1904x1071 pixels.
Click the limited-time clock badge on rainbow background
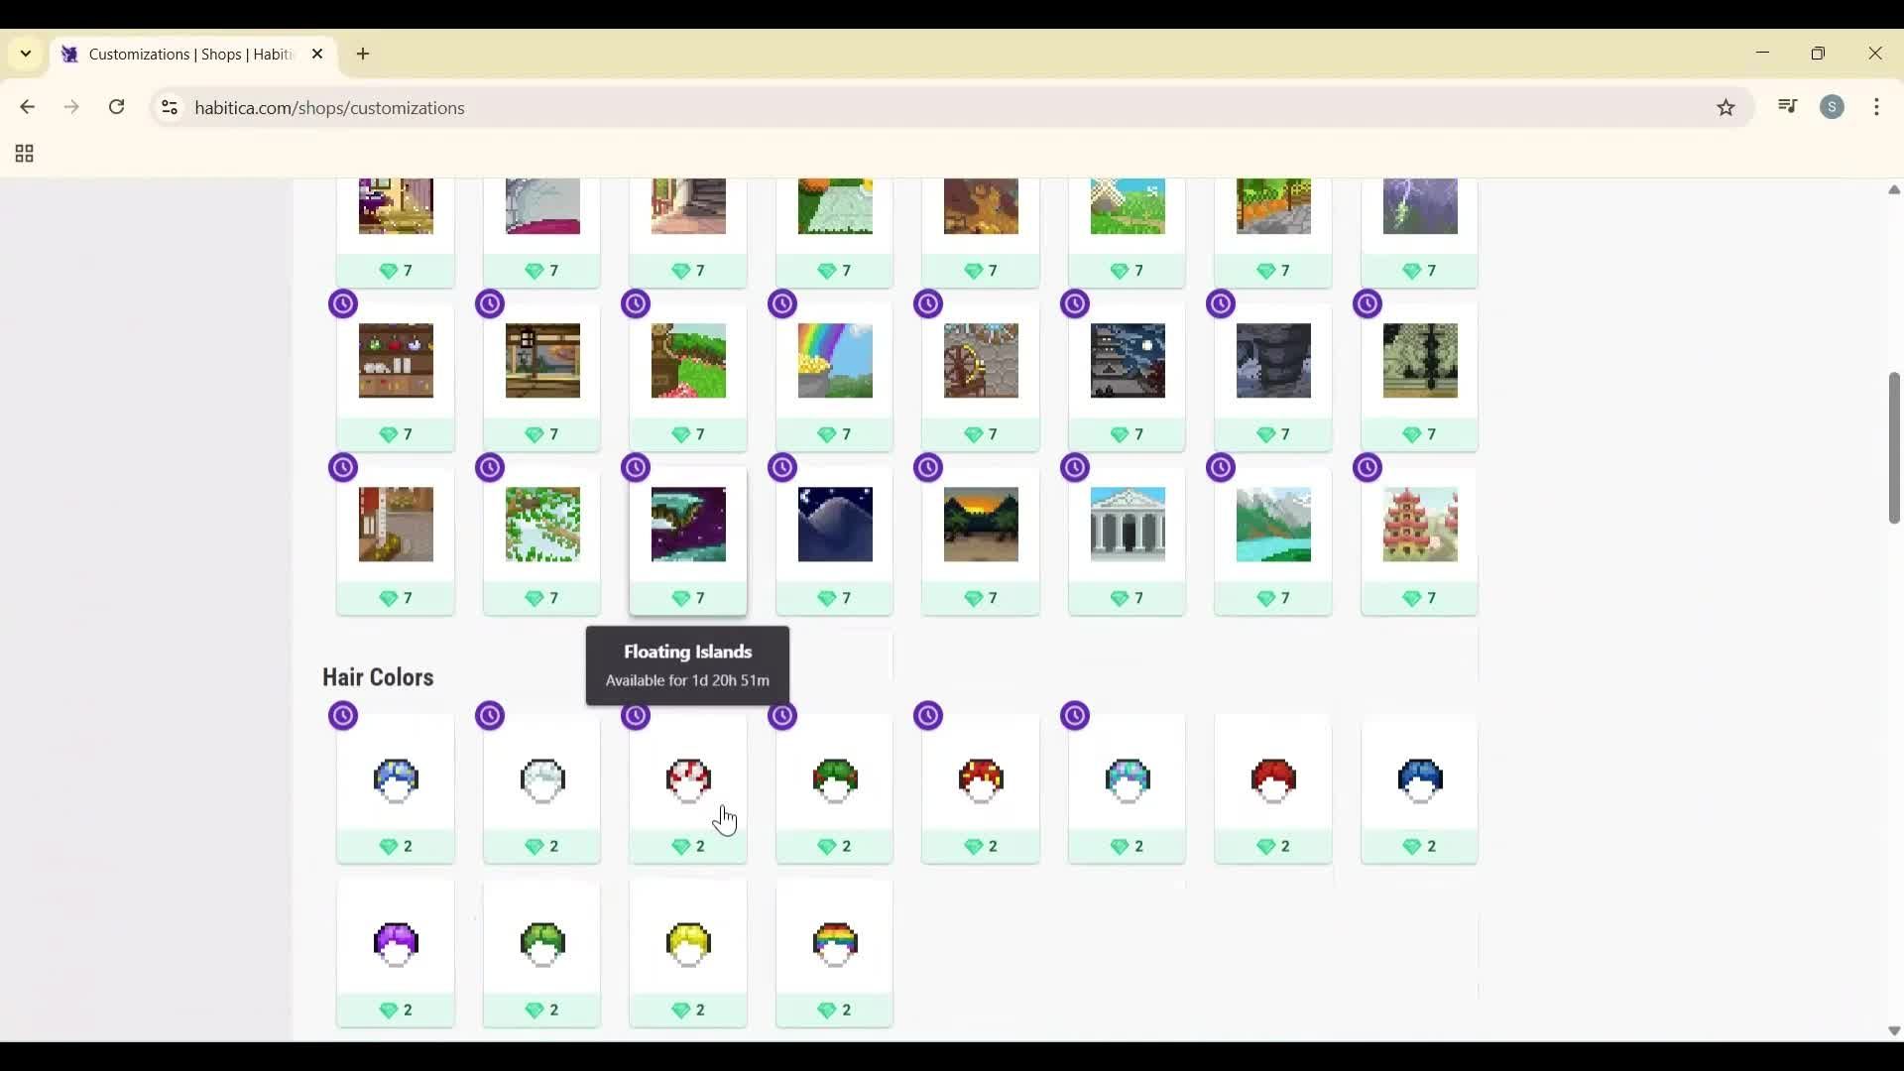pos(782,303)
